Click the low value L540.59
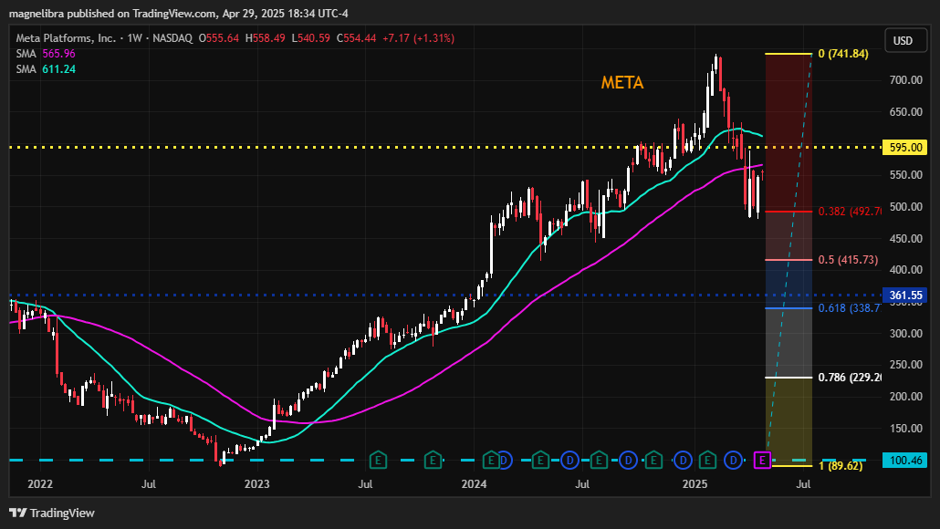 [x=310, y=38]
